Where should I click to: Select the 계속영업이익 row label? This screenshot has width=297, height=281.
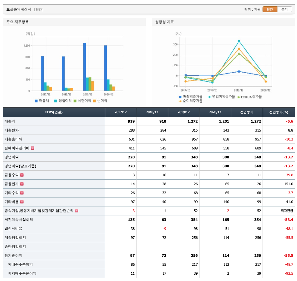click(x=15, y=238)
